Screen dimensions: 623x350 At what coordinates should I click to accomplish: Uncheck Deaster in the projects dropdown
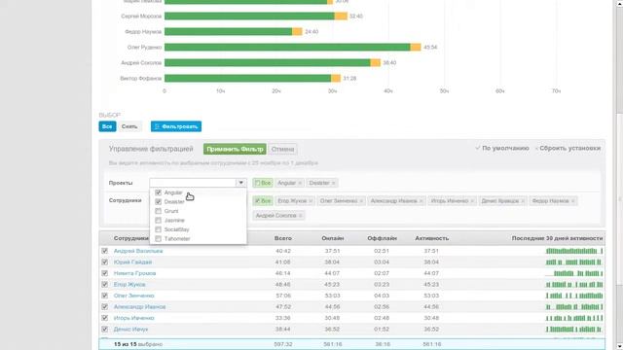(x=158, y=201)
